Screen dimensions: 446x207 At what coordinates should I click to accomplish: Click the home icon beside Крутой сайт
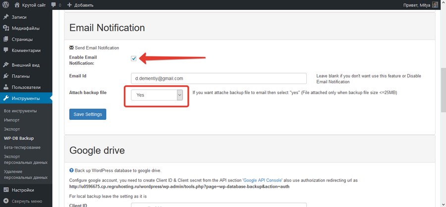pos(17,5)
